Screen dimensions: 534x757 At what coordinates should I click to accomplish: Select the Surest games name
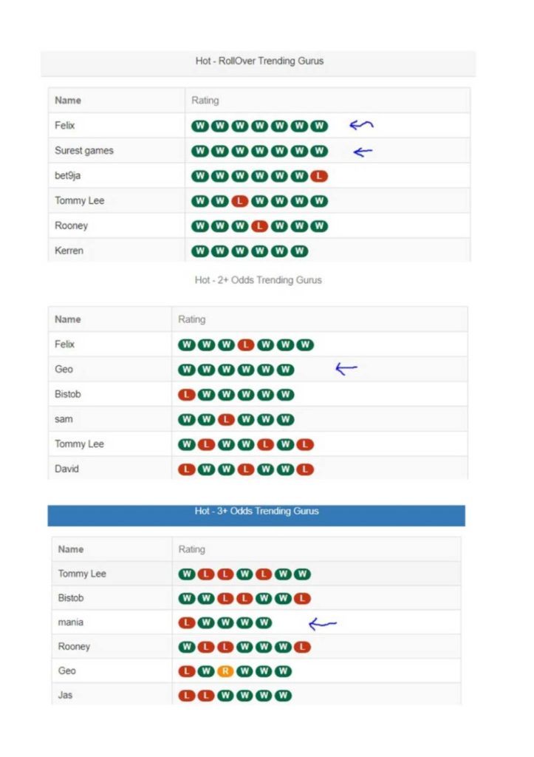tap(84, 151)
